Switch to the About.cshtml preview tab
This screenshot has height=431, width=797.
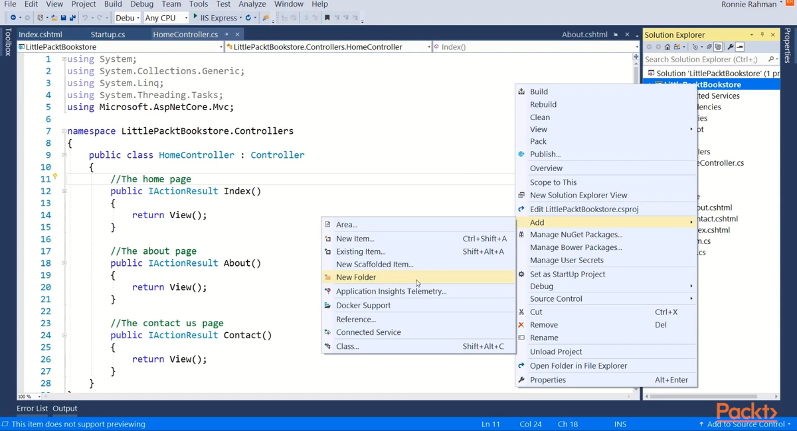click(x=583, y=34)
